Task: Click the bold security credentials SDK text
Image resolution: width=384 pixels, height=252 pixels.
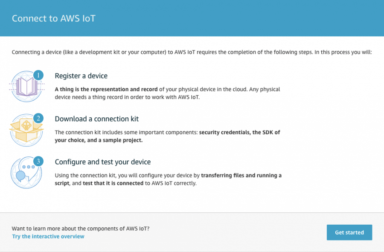Action: 167,136
